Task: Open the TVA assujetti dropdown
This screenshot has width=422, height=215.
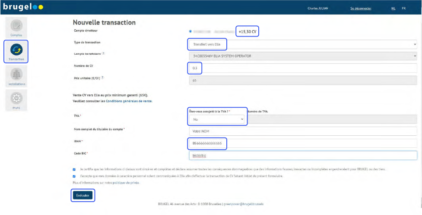Action: point(217,118)
